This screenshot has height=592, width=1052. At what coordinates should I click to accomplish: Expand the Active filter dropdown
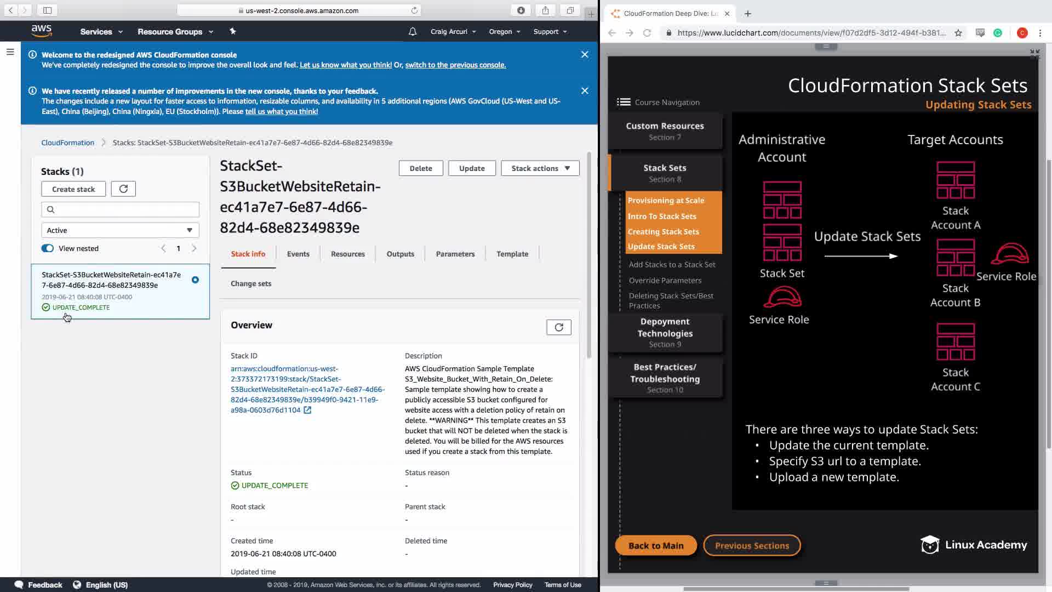[120, 230]
